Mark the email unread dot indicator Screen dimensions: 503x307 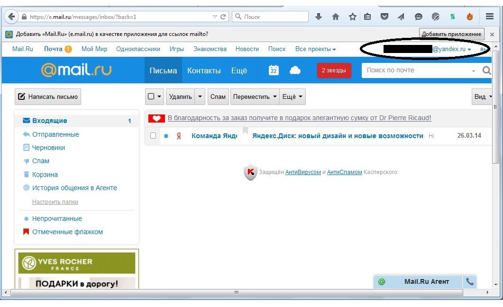click(x=166, y=136)
